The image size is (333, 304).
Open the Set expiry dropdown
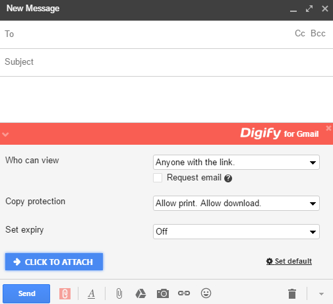pyautogui.click(x=236, y=232)
